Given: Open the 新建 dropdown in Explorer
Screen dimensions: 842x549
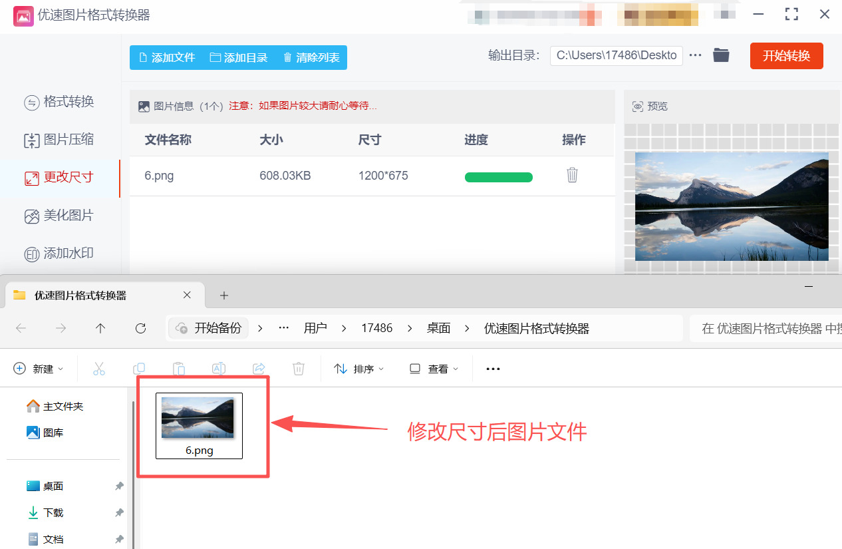Looking at the screenshot, I should pyautogui.click(x=39, y=369).
